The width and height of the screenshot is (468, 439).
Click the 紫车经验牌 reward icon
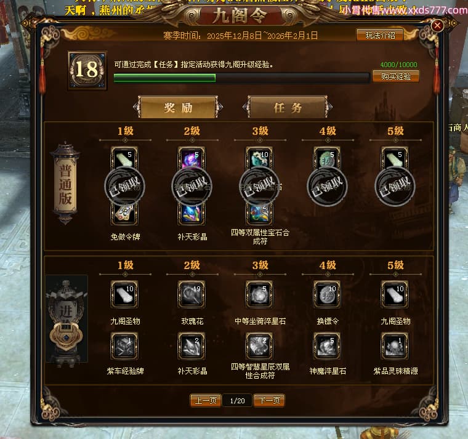pyautogui.click(x=124, y=346)
